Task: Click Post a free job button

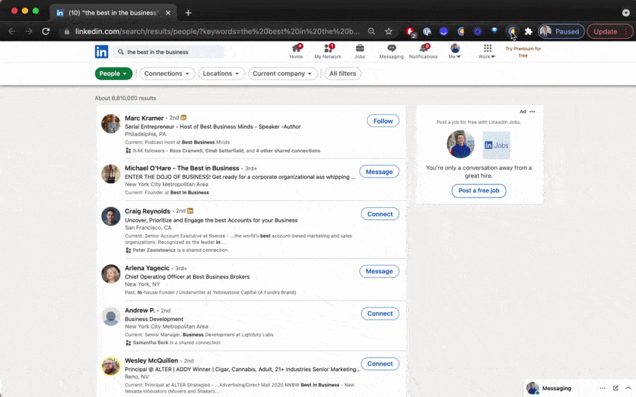Action: (479, 190)
